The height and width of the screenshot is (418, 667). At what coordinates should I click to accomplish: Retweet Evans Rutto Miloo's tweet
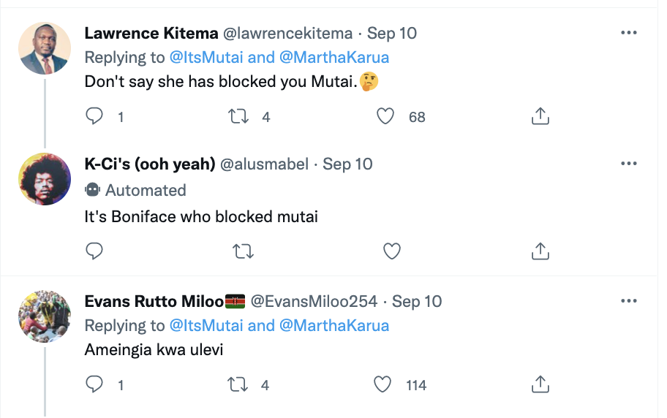pos(239,384)
